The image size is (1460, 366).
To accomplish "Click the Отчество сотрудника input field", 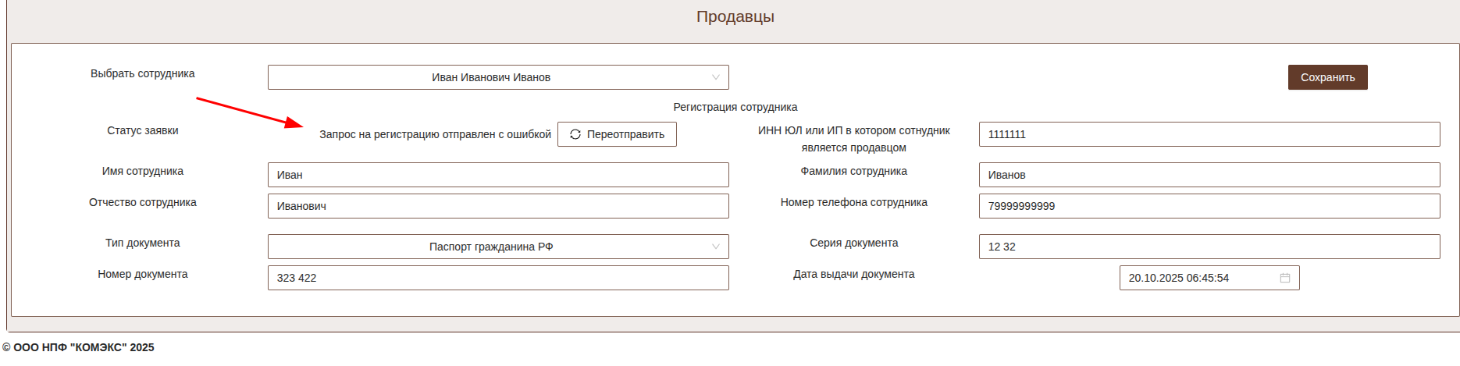I will click(497, 206).
